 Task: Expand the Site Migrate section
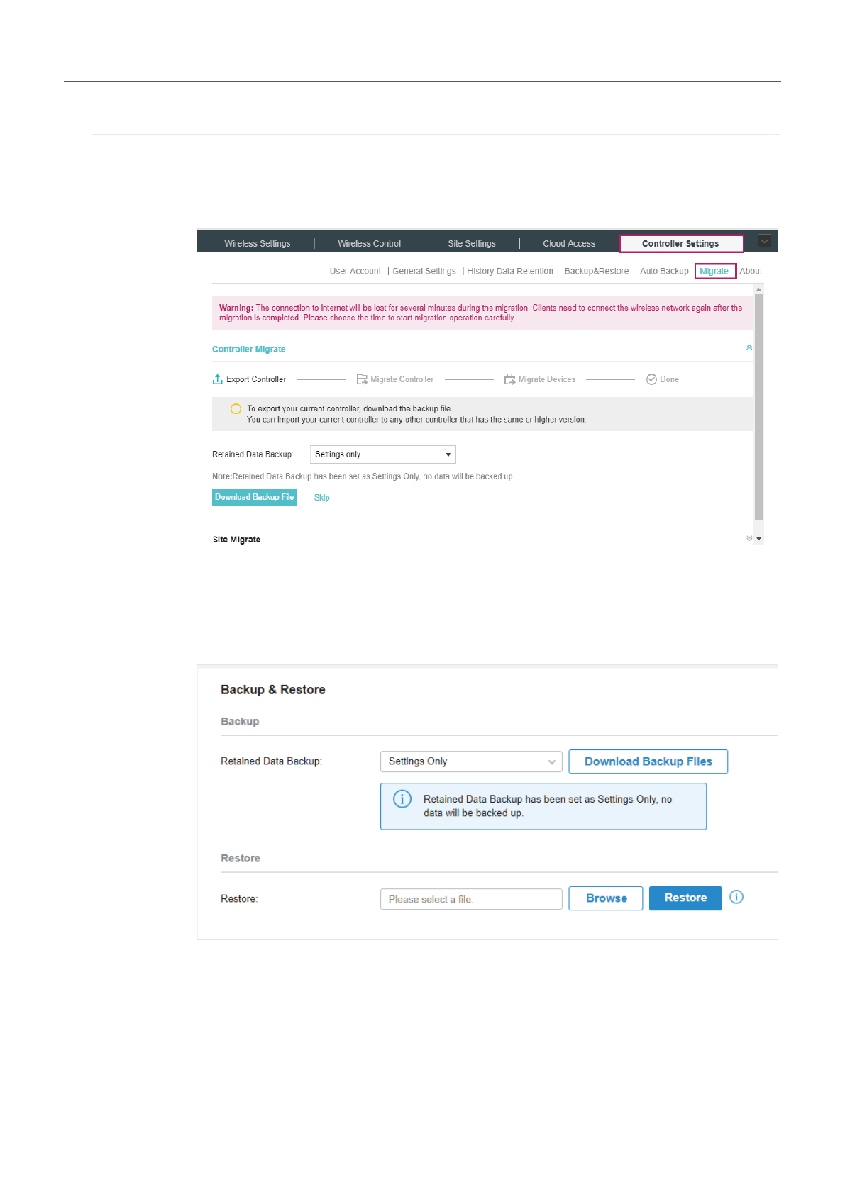(749, 539)
